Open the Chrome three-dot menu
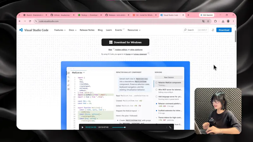Viewport: 253px width, 142px height. 233,21
